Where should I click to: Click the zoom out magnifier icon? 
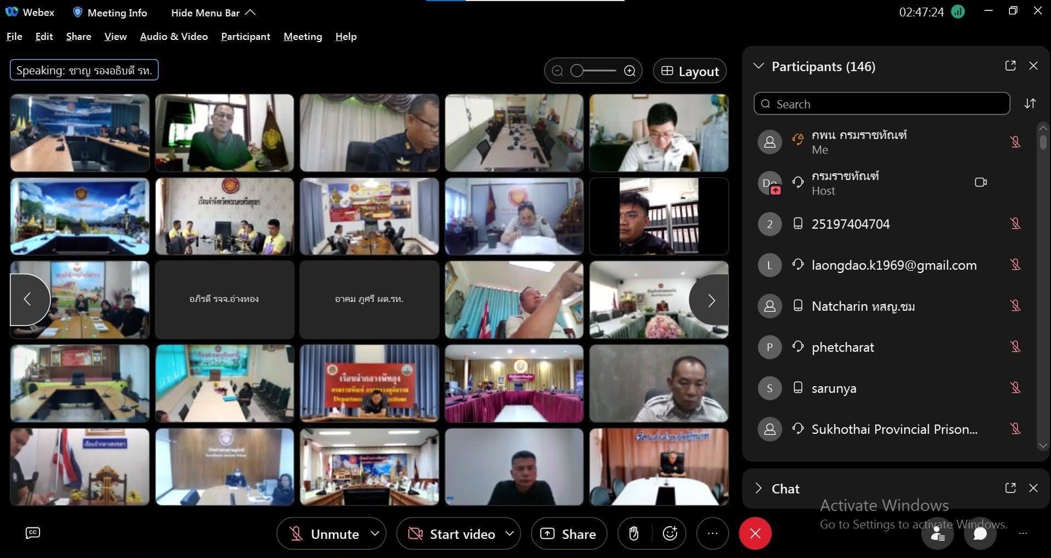(557, 71)
